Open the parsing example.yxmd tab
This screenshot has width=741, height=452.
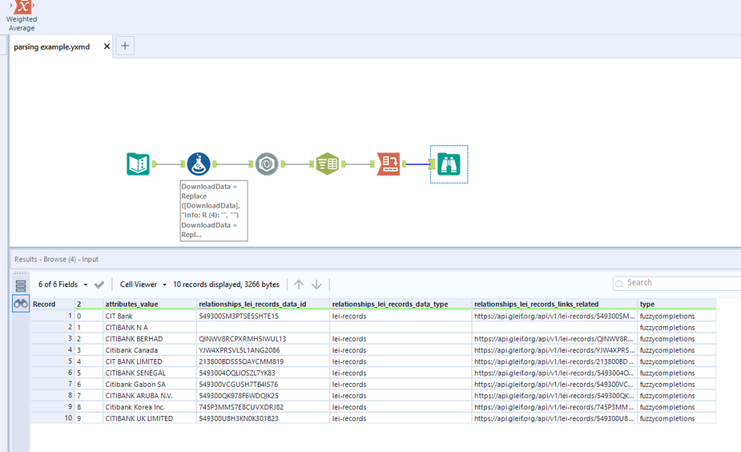click(x=51, y=46)
